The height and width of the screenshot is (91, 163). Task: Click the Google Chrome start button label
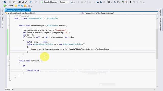(x=50, y=2)
